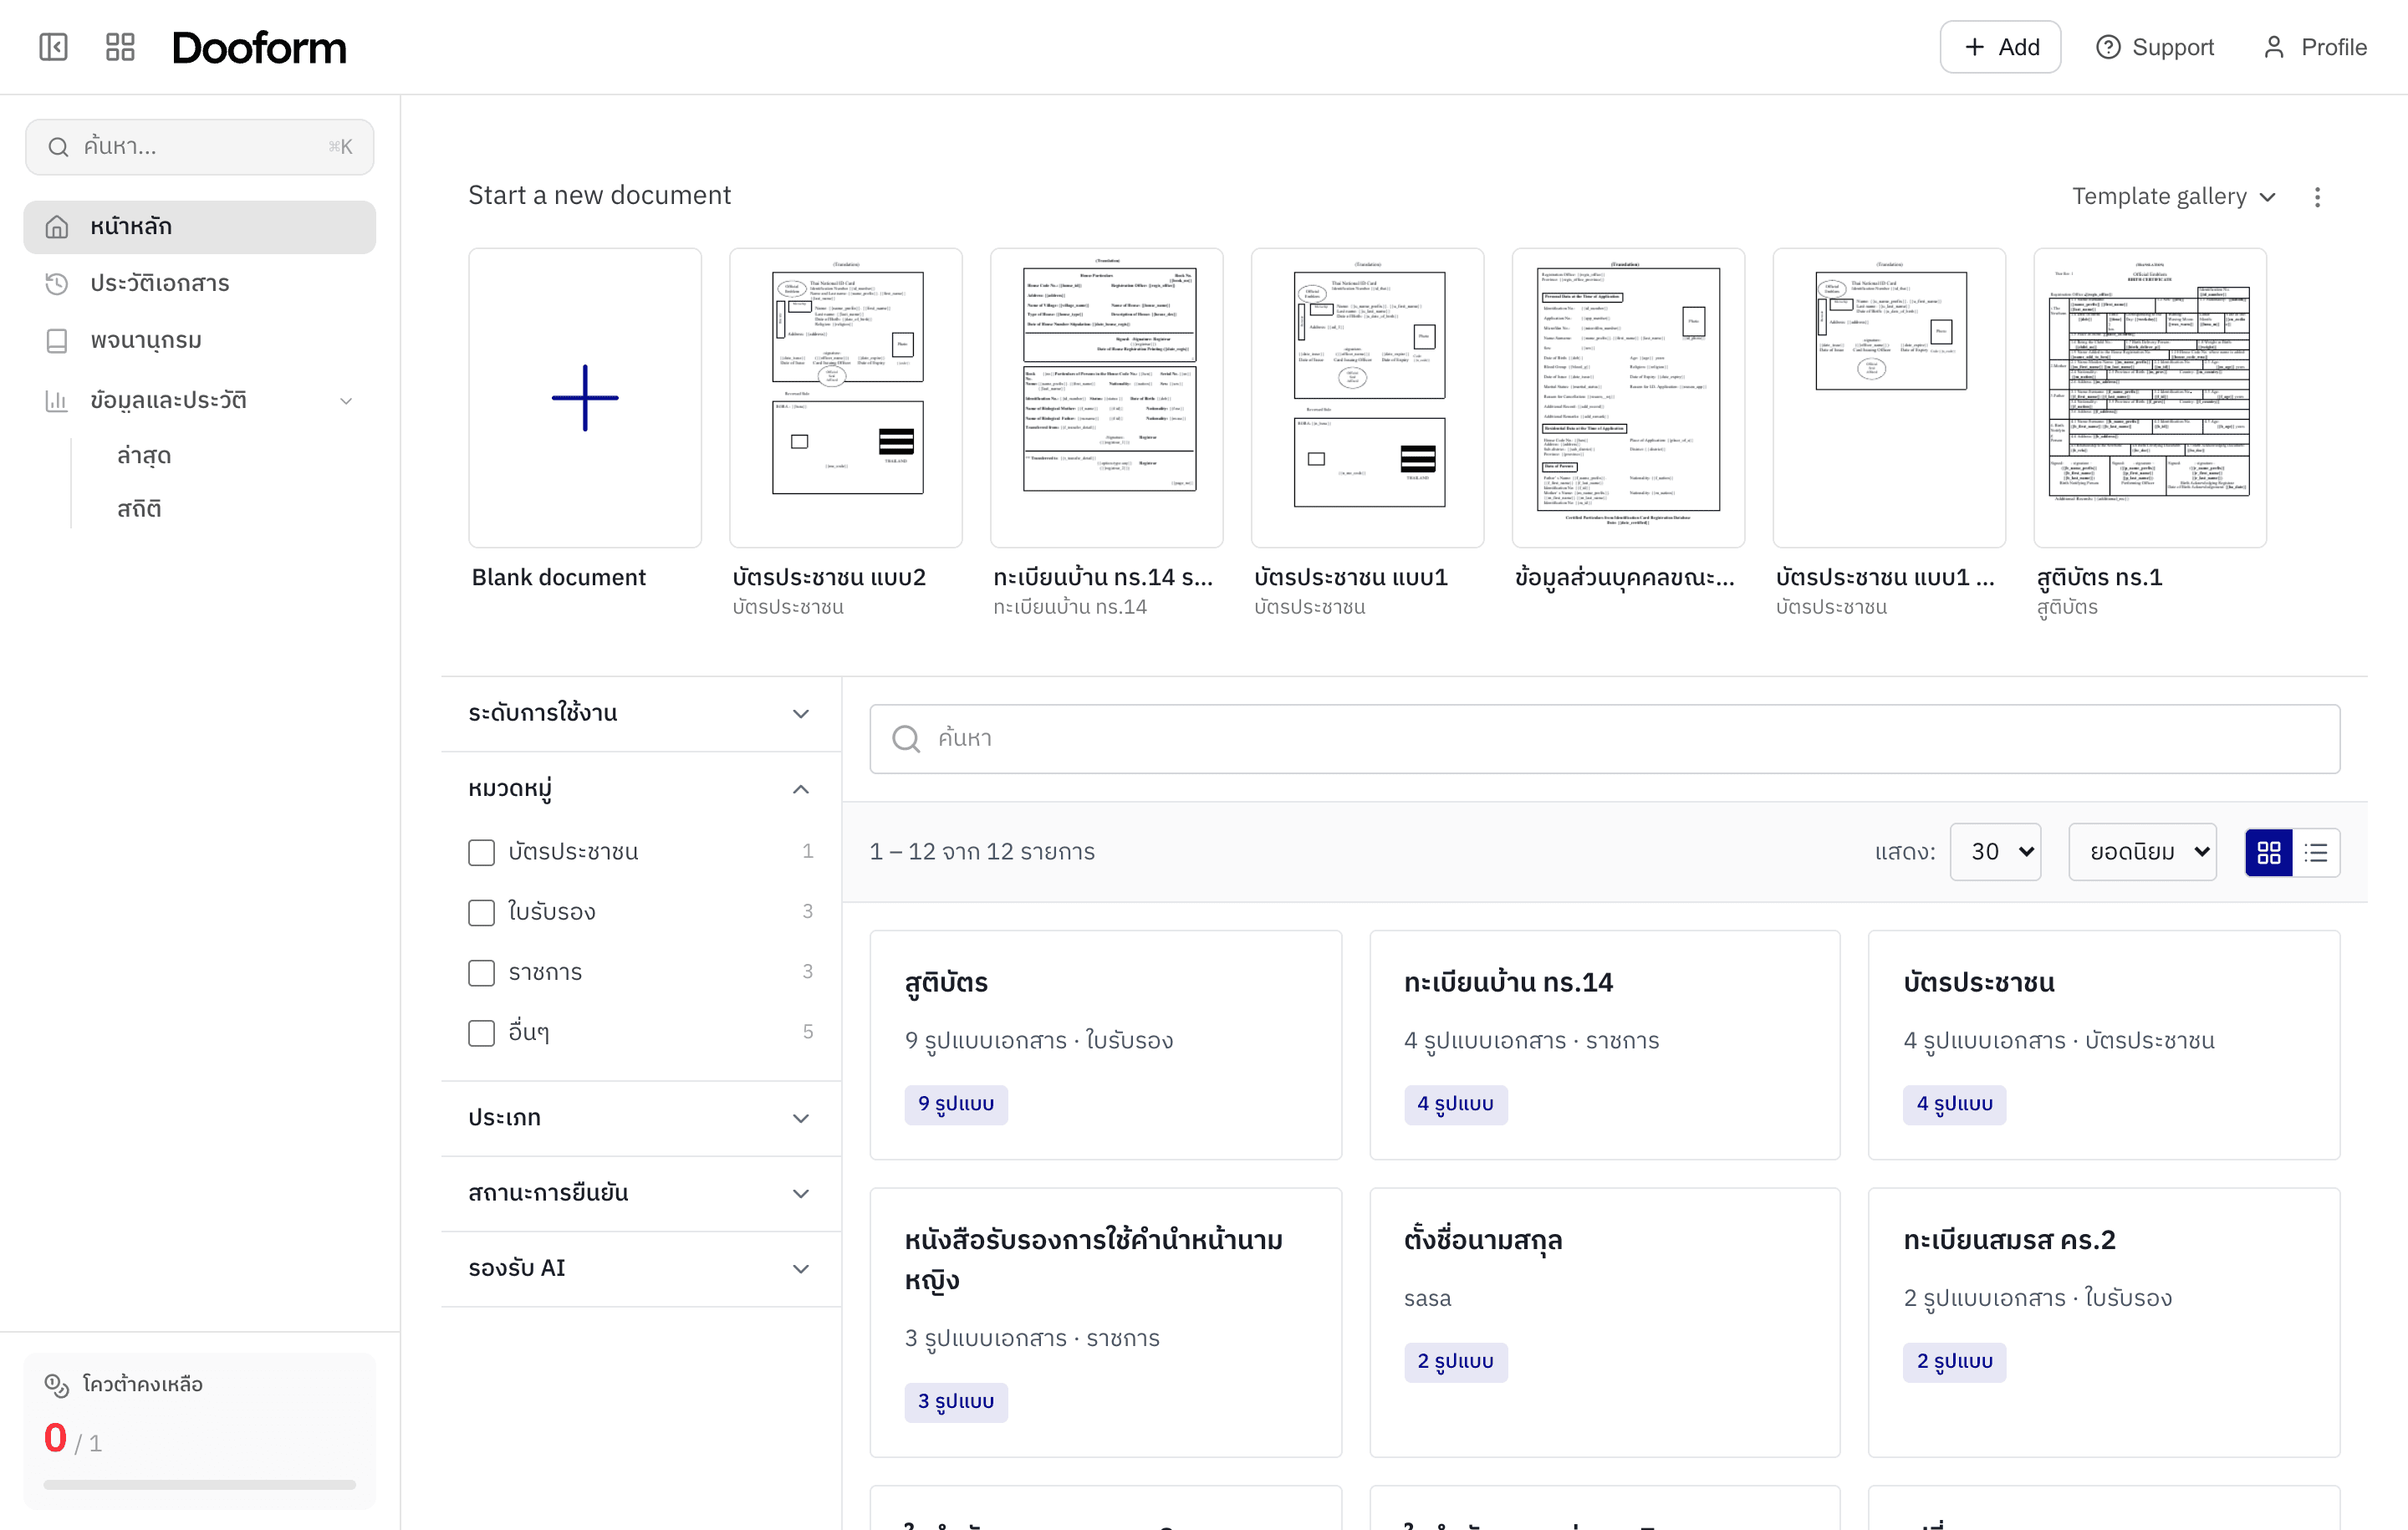Click the quota progress bar at bottom left
2408x1530 pixels.
pyautogui.click(x=199, y=1484)
